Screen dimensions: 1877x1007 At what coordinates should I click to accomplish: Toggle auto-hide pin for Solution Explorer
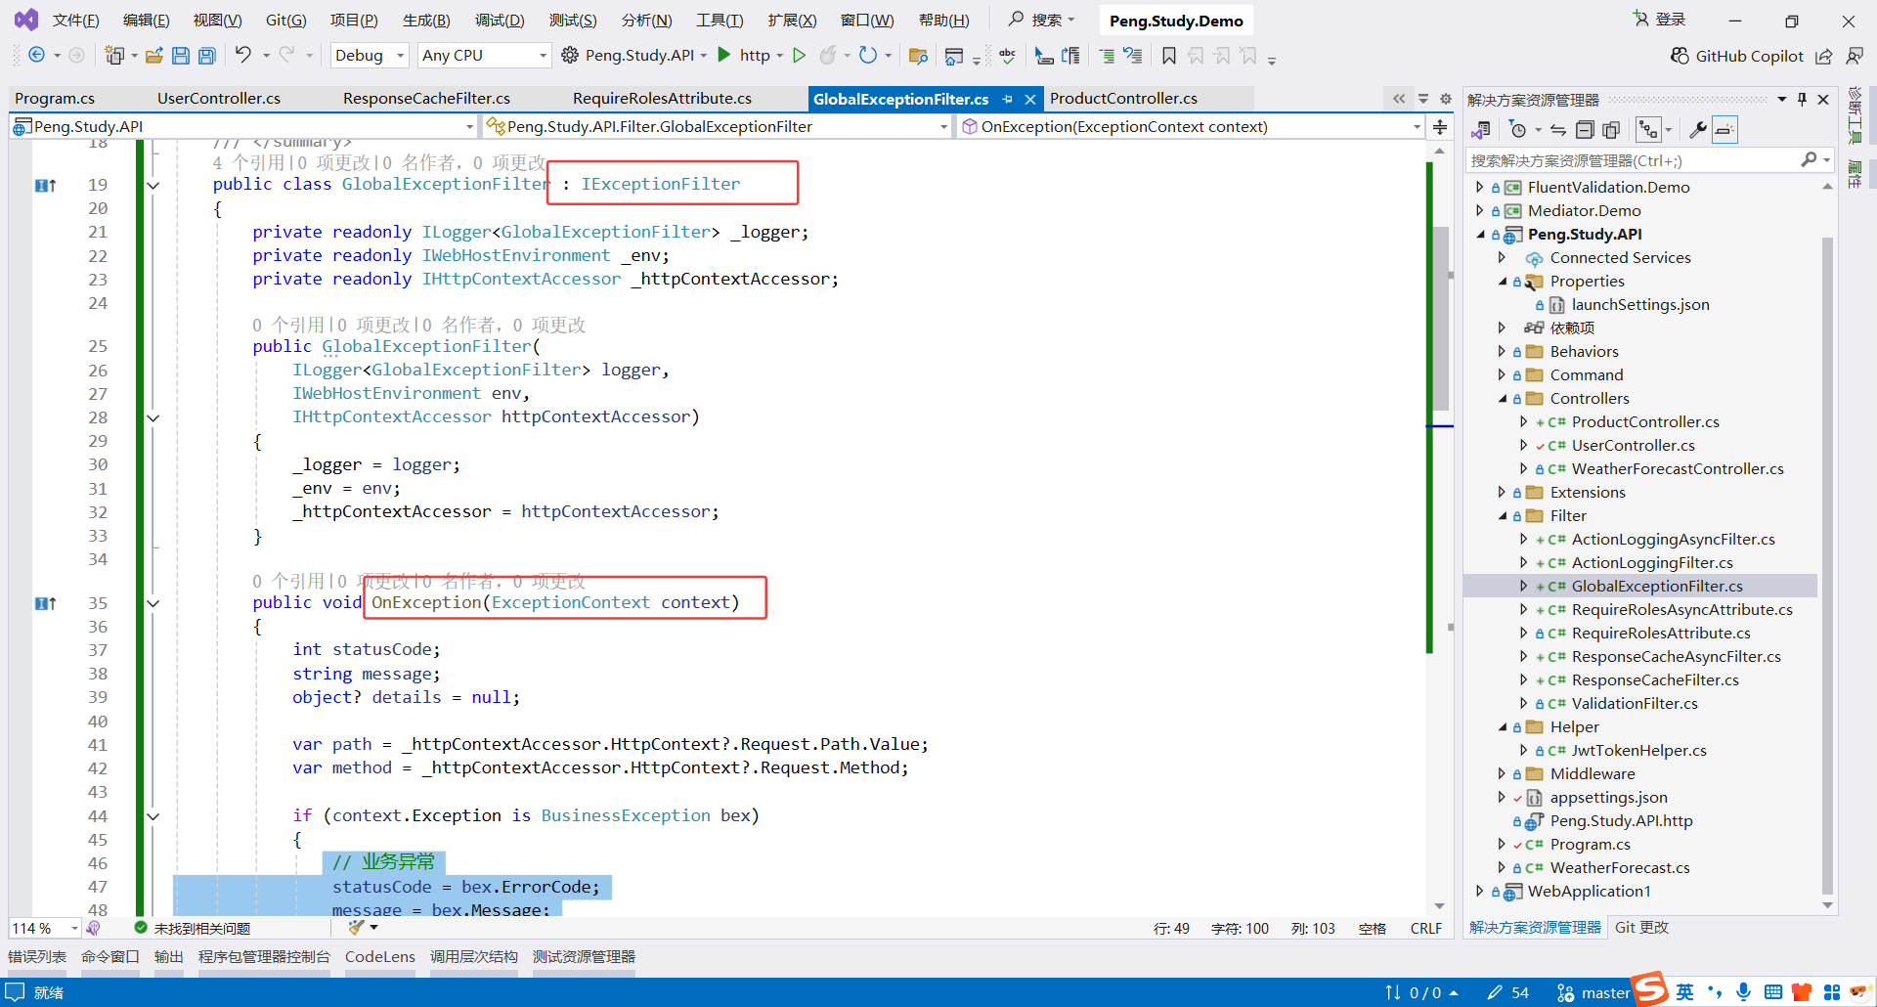1802,100
